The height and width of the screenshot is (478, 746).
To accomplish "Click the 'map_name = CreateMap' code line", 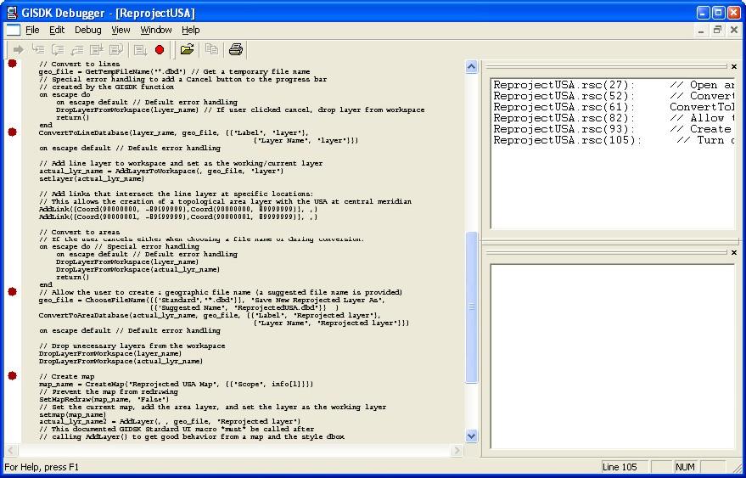I will click(176, 385).
